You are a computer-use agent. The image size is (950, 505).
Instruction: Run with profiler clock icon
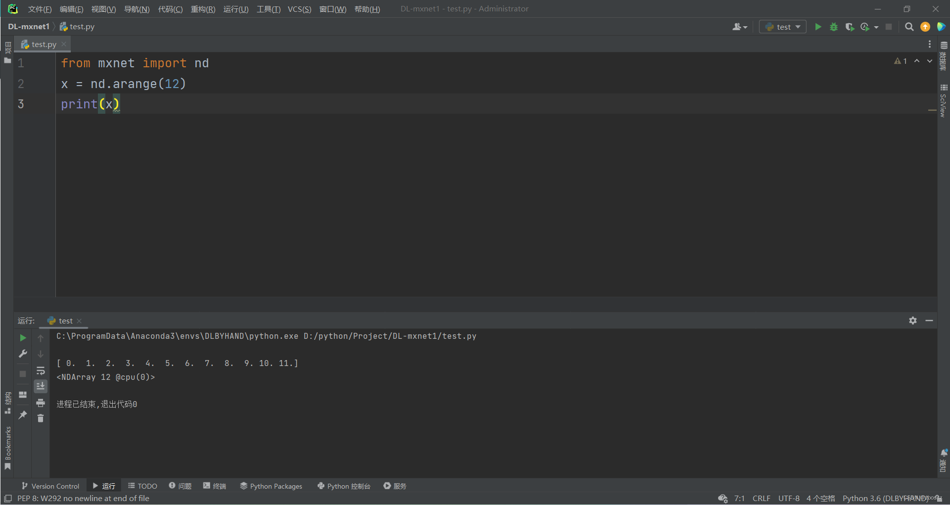(x=865, y=27)
